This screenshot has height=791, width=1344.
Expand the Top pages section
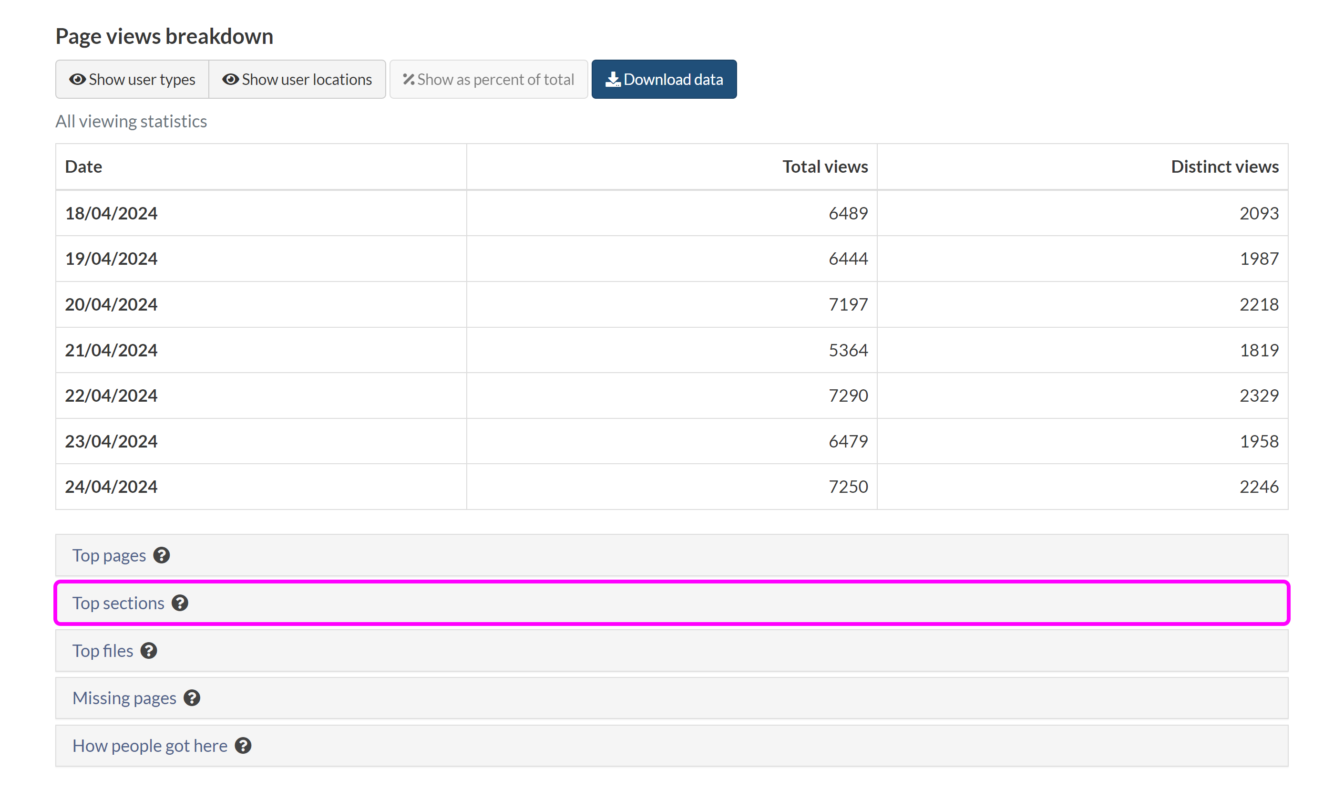click(x=109, y=555)
